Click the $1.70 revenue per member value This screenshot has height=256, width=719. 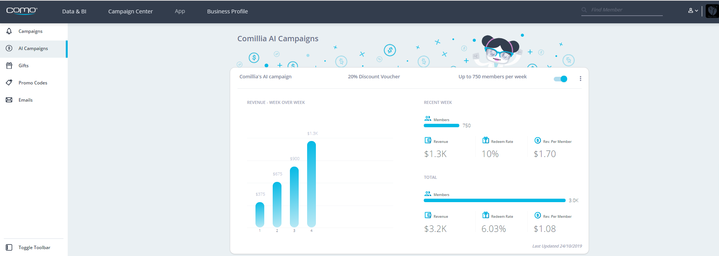tap(545, 154)
